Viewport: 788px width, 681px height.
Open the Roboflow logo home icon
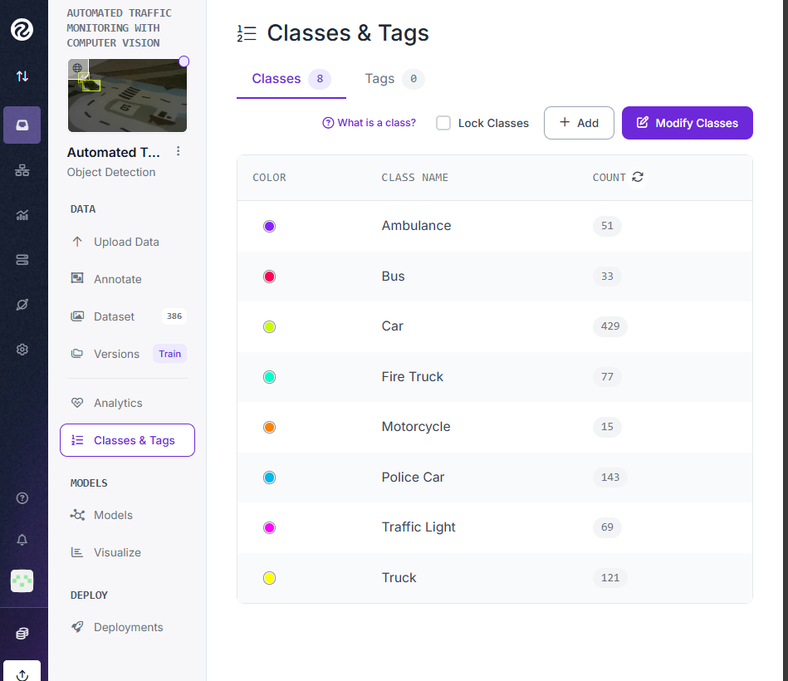tap(22, 30)
